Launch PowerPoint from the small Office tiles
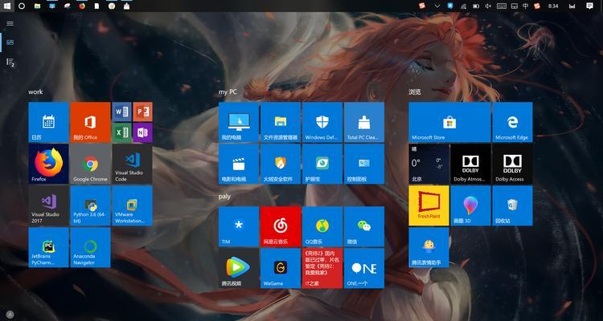603x321 pixels. coord(142,112)
